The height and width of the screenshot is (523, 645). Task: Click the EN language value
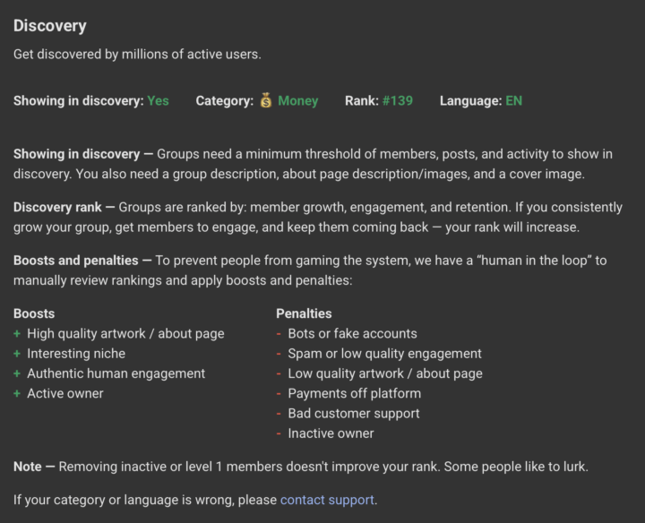point(514,100)
